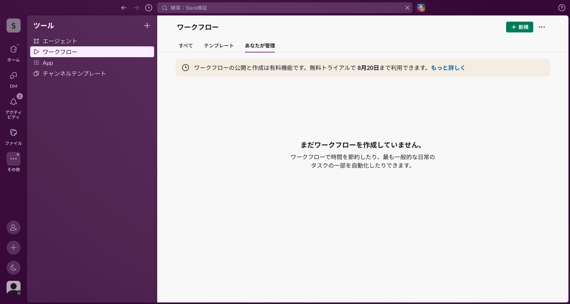Viewport: 570px width, 304px height.
Task: Clear the search with the X icon
Action: [407, 8]
